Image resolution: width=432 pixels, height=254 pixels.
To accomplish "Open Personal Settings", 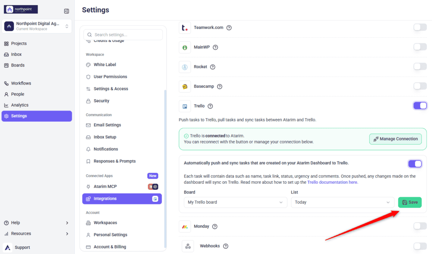I will click(110, 235).
